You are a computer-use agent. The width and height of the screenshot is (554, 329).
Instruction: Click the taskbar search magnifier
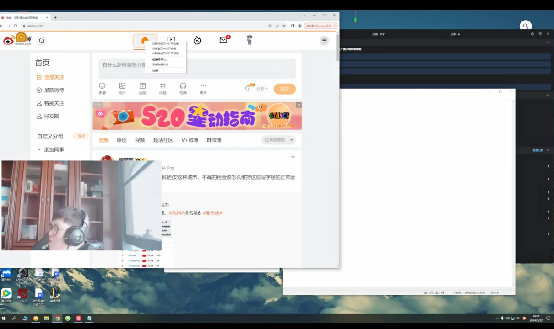click(14, 318)
